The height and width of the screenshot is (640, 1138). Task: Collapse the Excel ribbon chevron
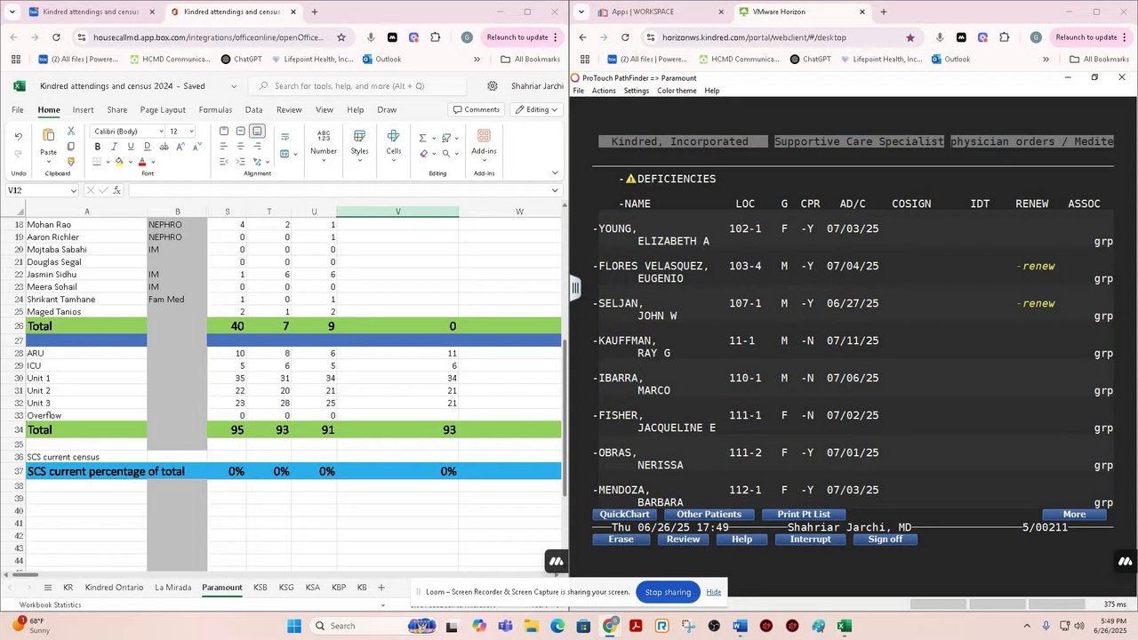click(555, 172)
